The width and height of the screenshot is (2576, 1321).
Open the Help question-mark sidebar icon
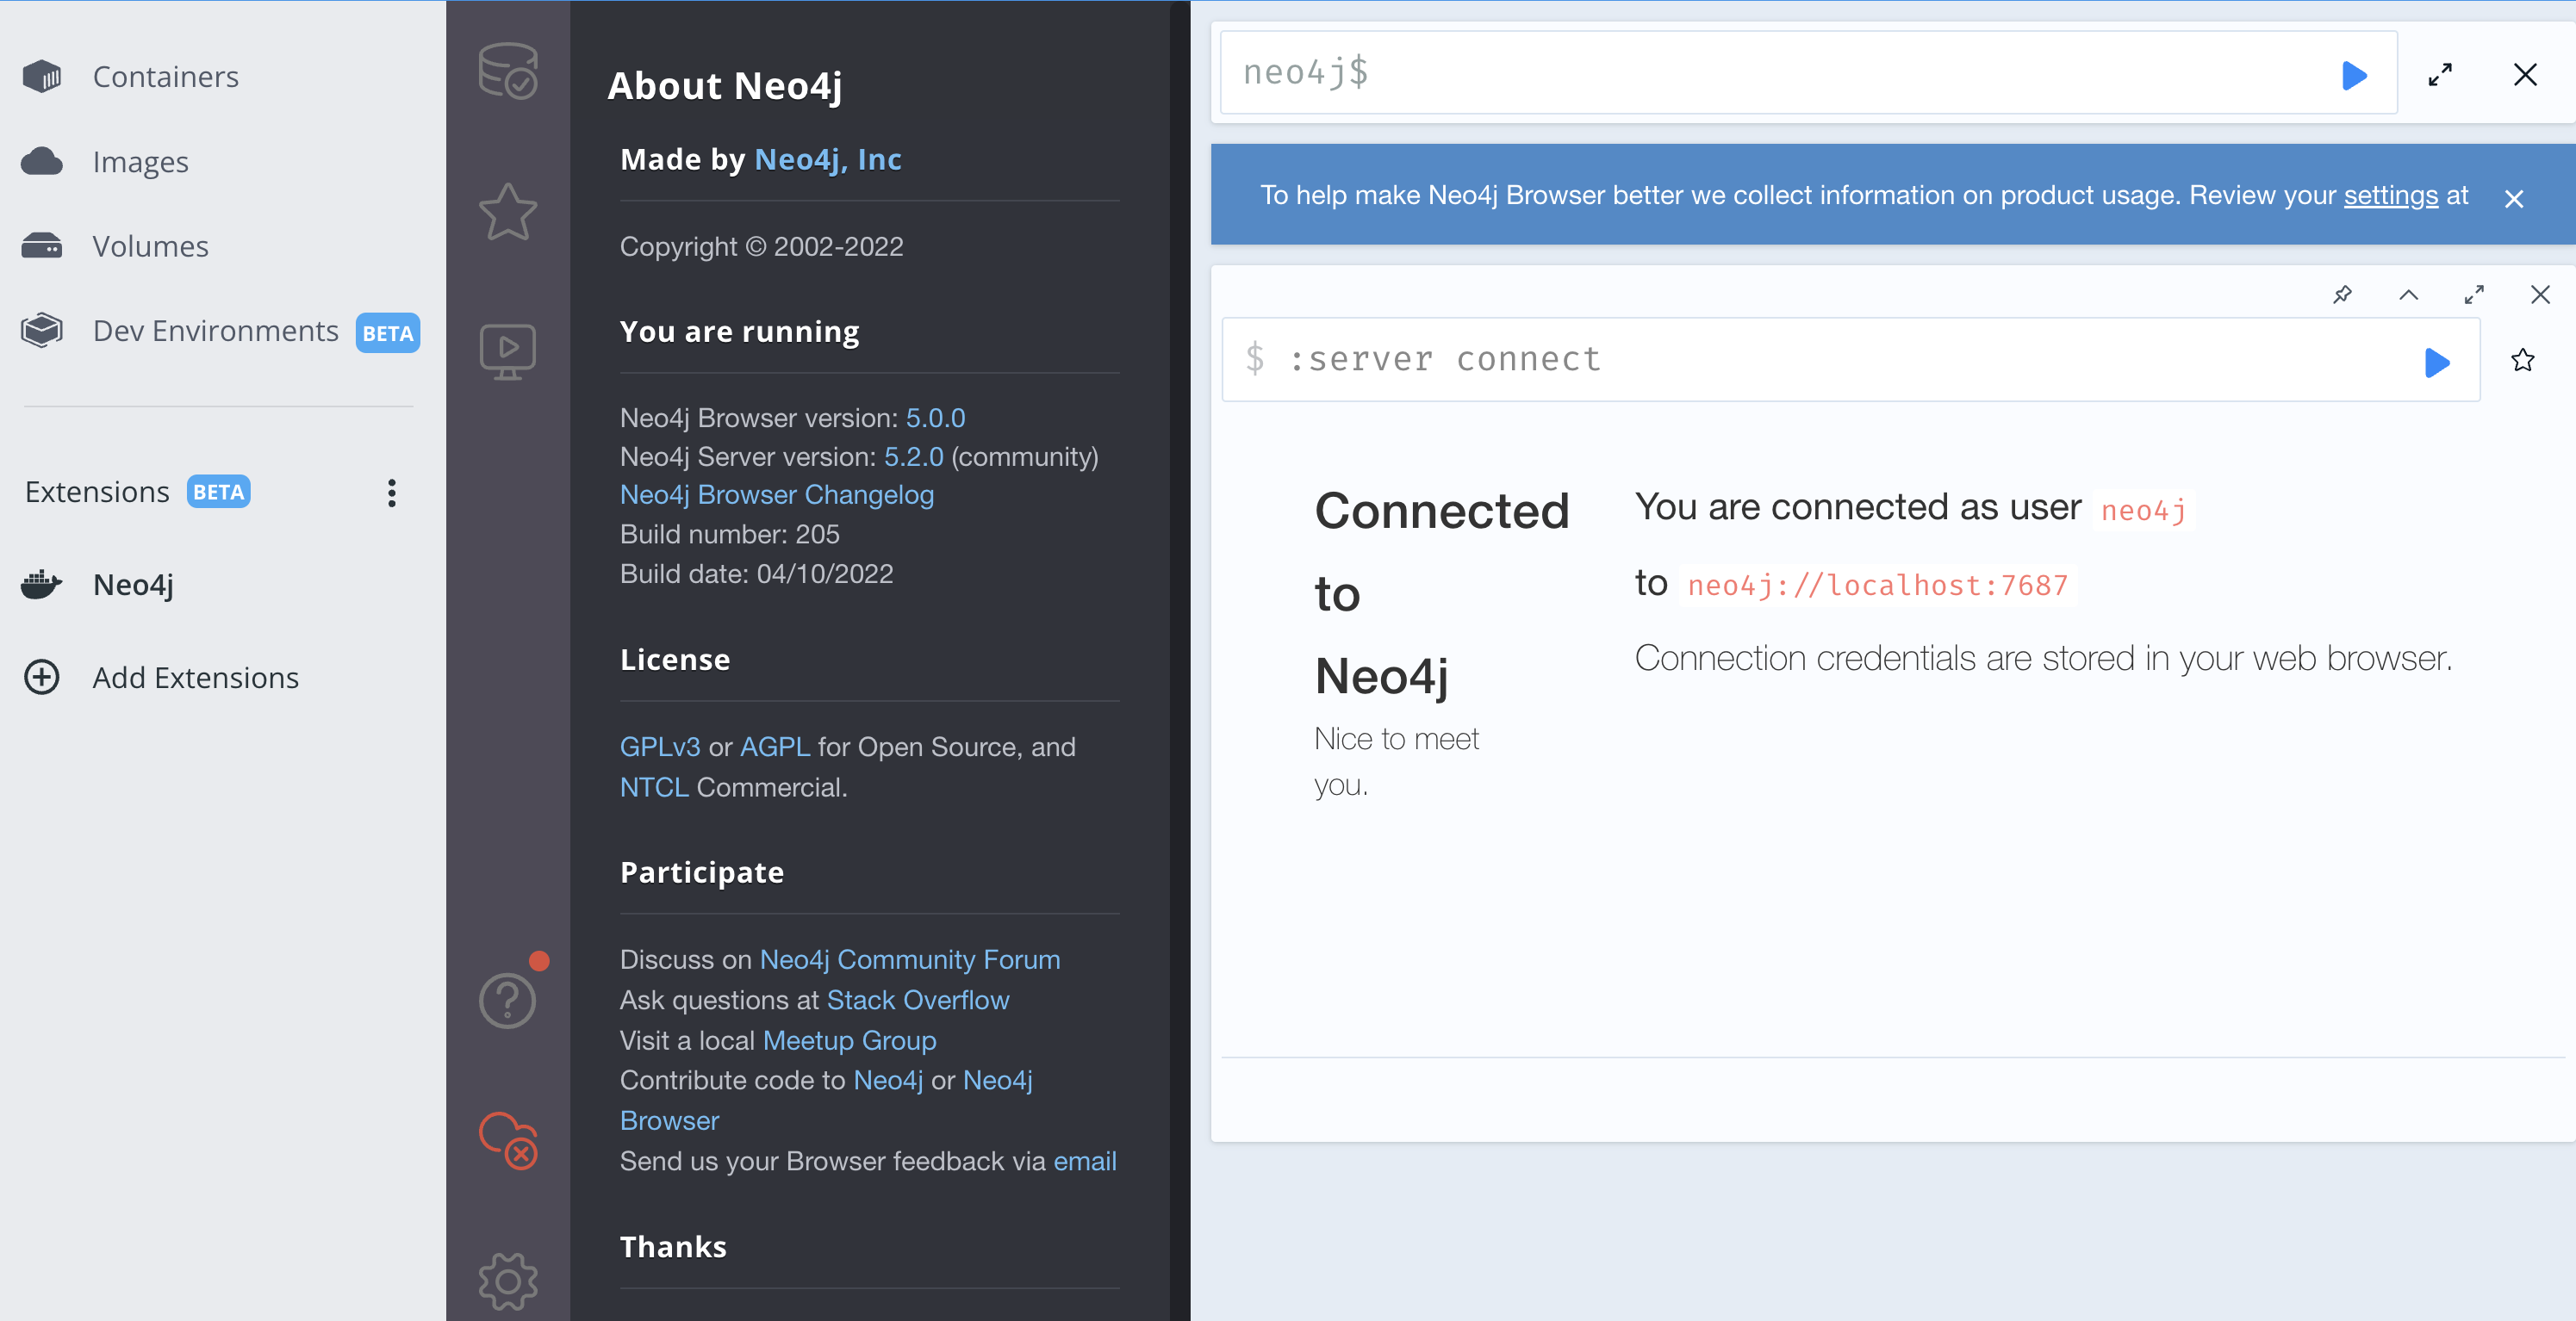(x=508, y=1001)
